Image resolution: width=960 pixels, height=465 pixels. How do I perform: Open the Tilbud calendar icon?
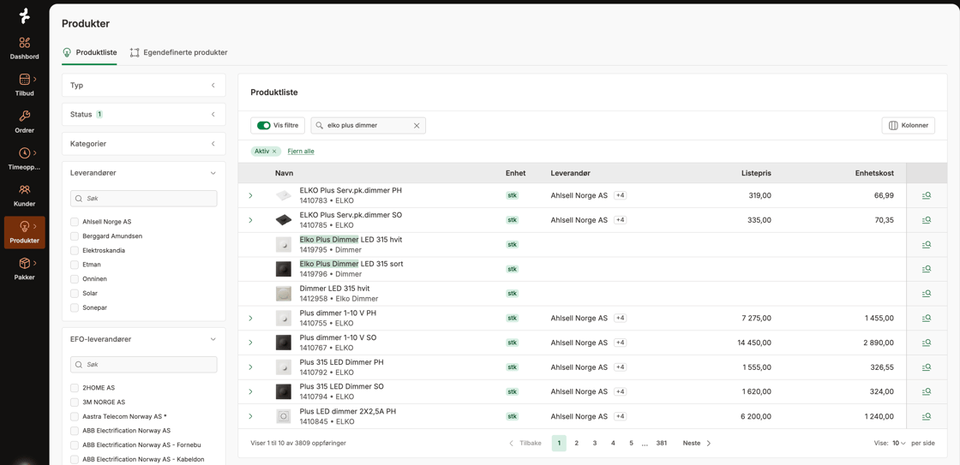tap(25, 80)
